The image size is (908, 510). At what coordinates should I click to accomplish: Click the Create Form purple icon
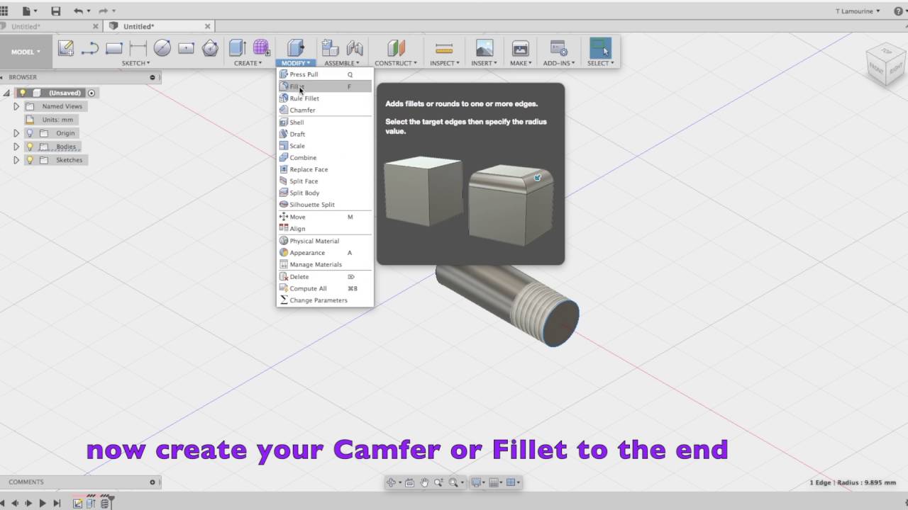point(261,48)
